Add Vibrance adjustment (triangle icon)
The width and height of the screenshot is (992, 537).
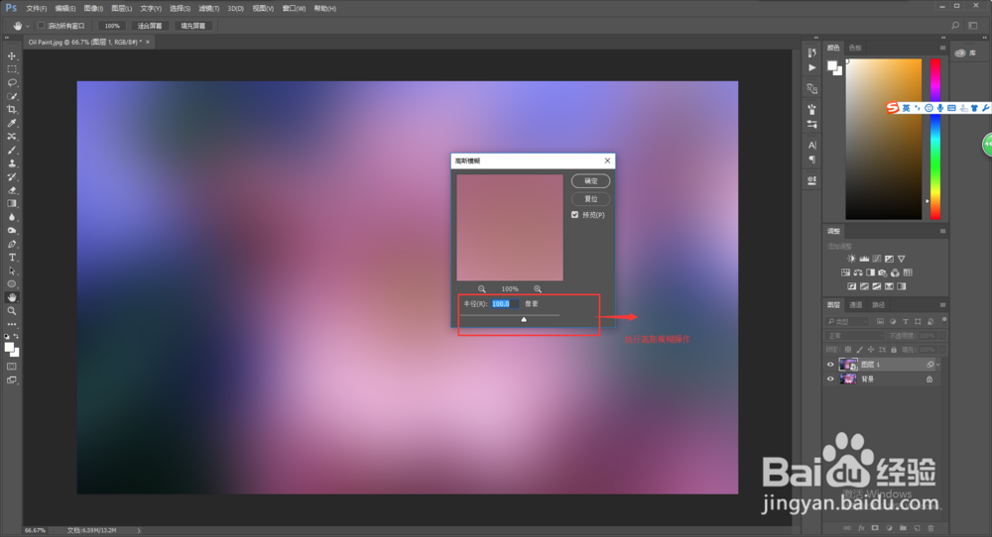(902, 259)
